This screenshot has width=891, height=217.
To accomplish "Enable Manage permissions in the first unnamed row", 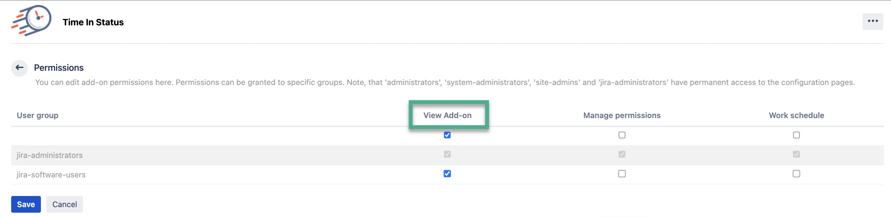I will click(x=621, y=135).
